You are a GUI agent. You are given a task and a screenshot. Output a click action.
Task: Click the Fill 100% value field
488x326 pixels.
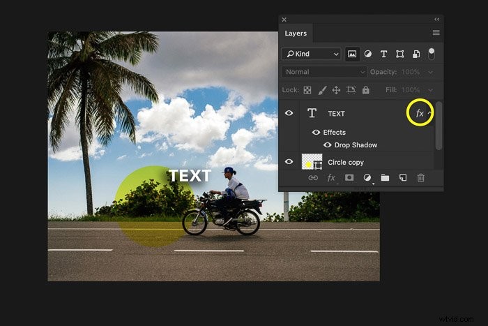click(x=411, y=90)
